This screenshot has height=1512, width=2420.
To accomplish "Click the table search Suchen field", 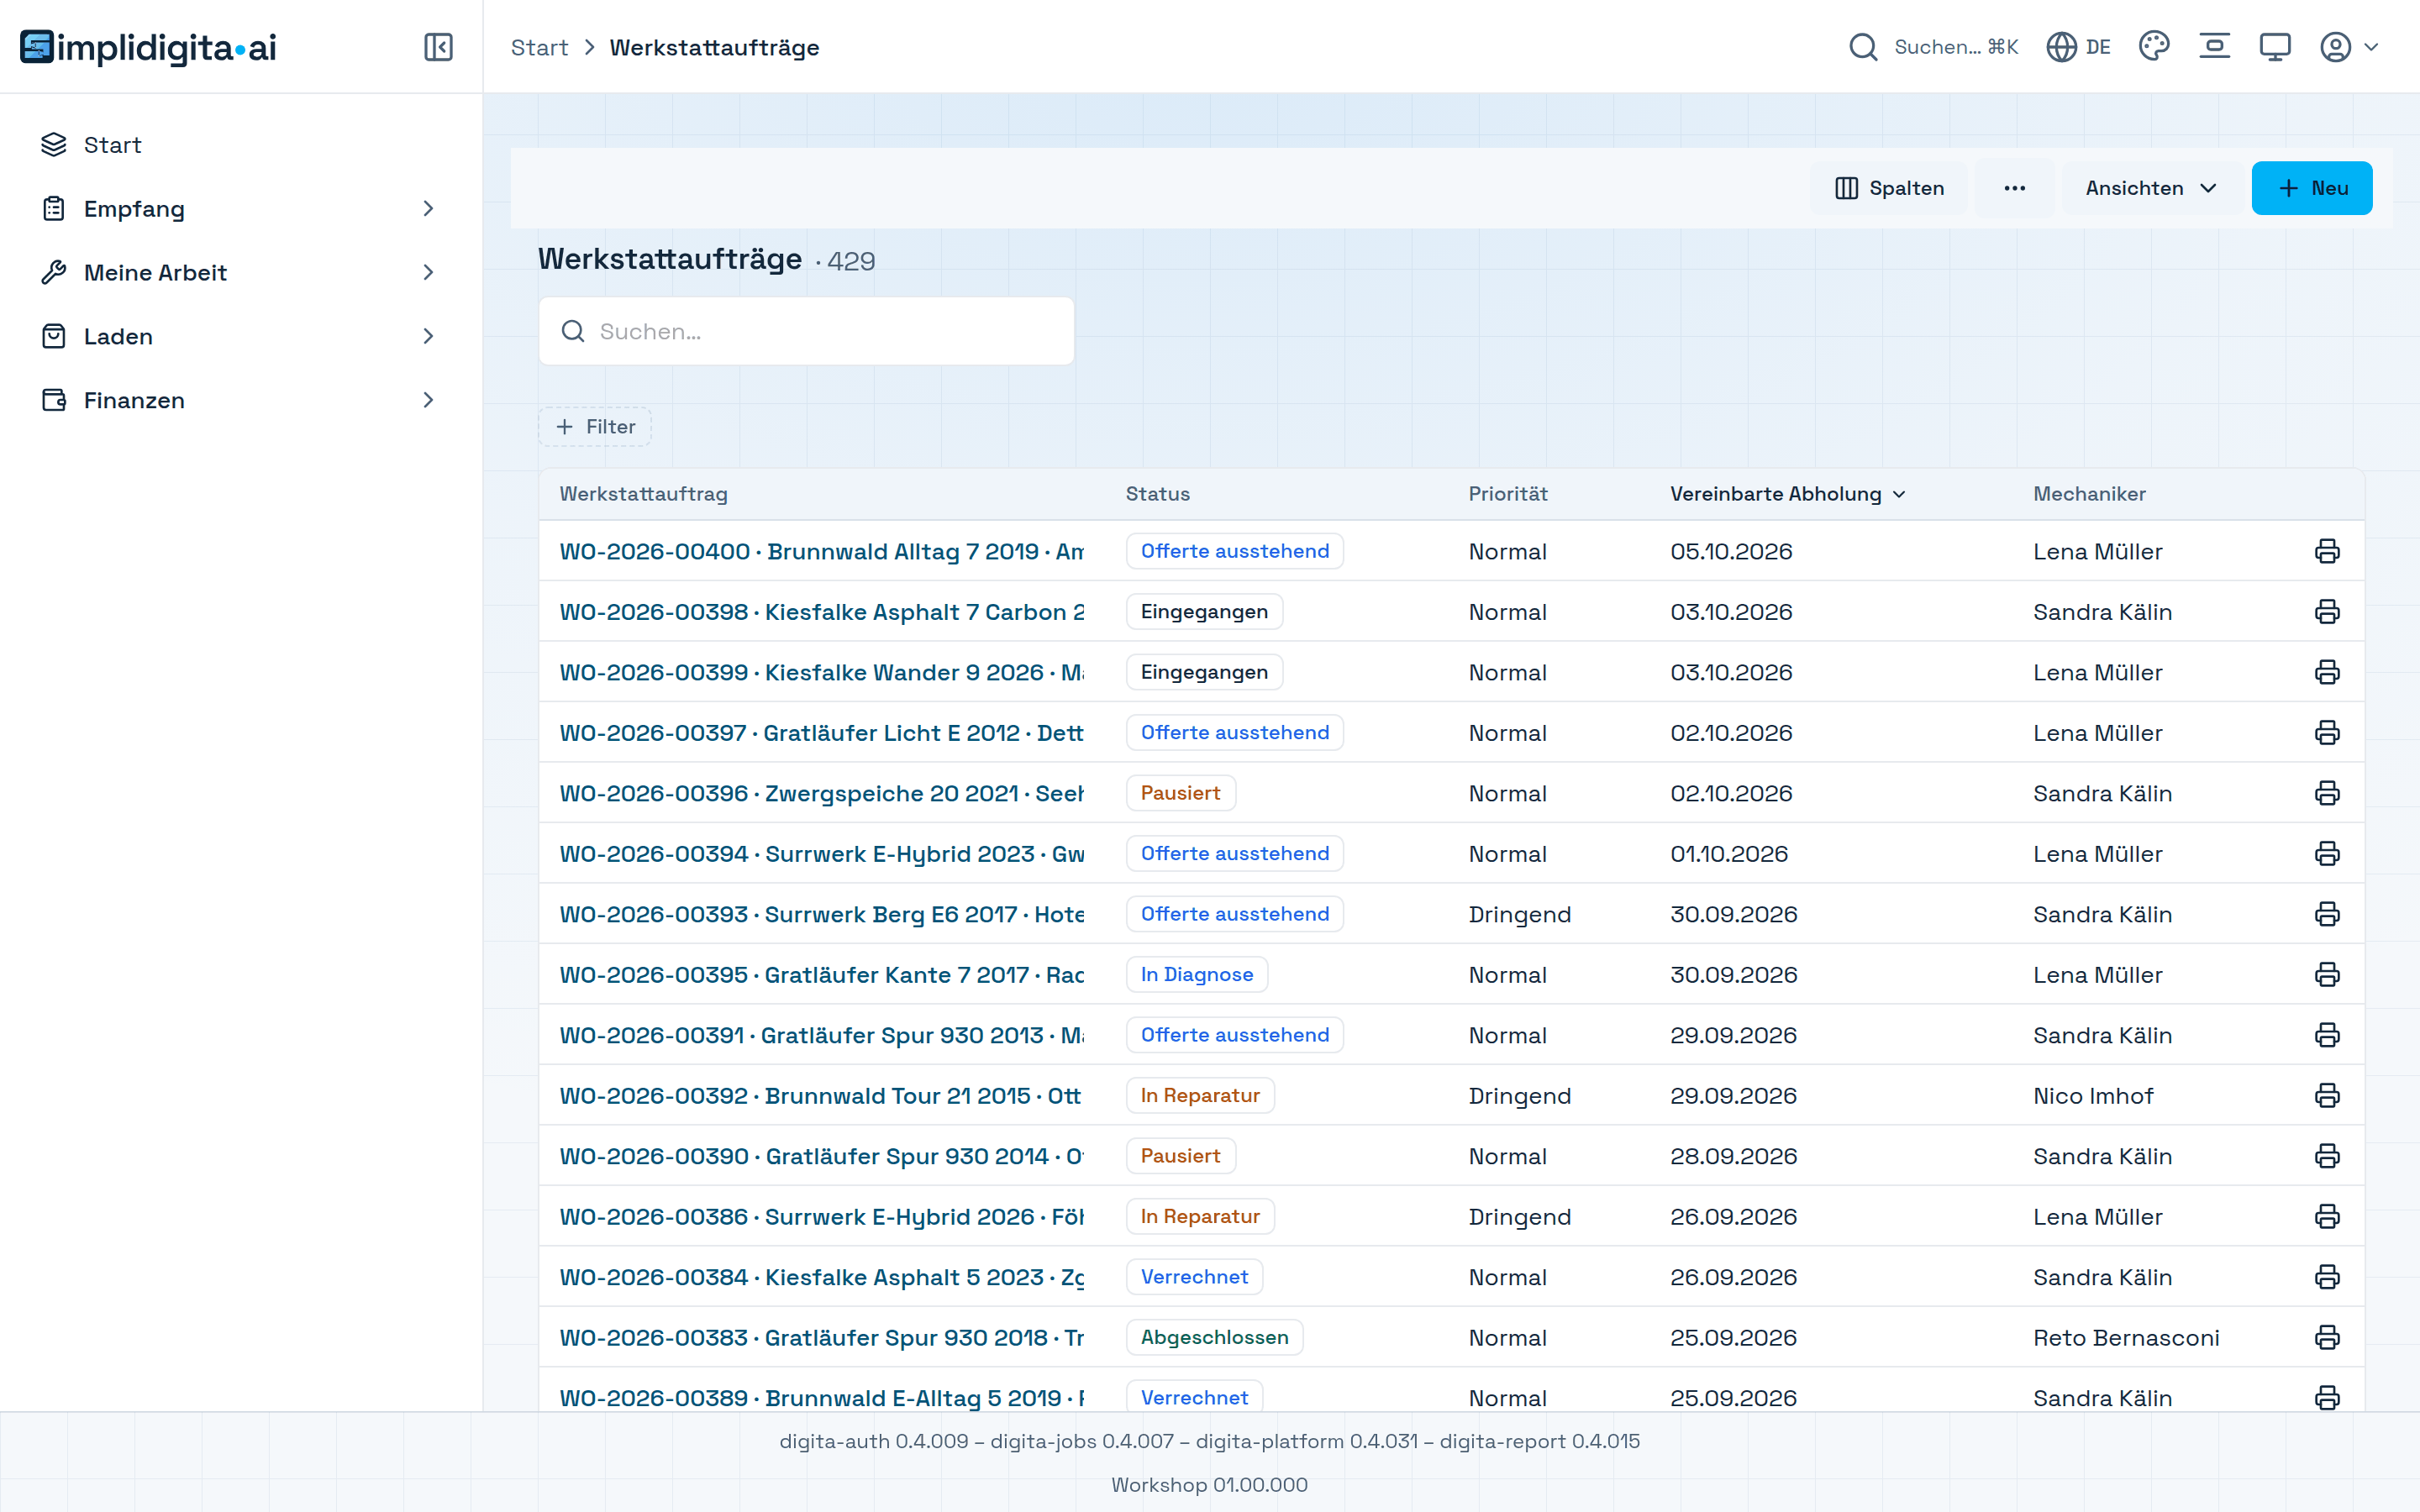I will [806, 331].
